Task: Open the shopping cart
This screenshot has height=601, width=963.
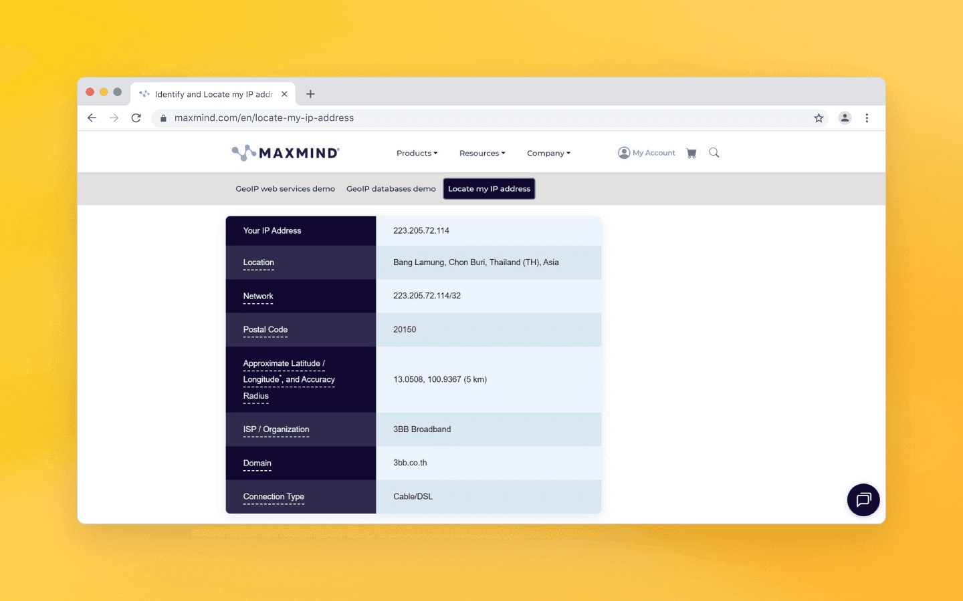Action: (x=691, y=152)
